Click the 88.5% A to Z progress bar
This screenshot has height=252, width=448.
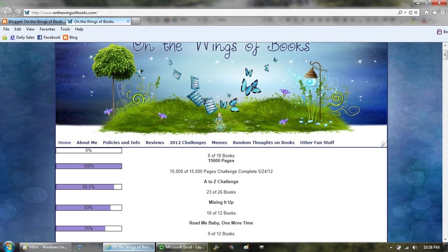pos(89,187)
